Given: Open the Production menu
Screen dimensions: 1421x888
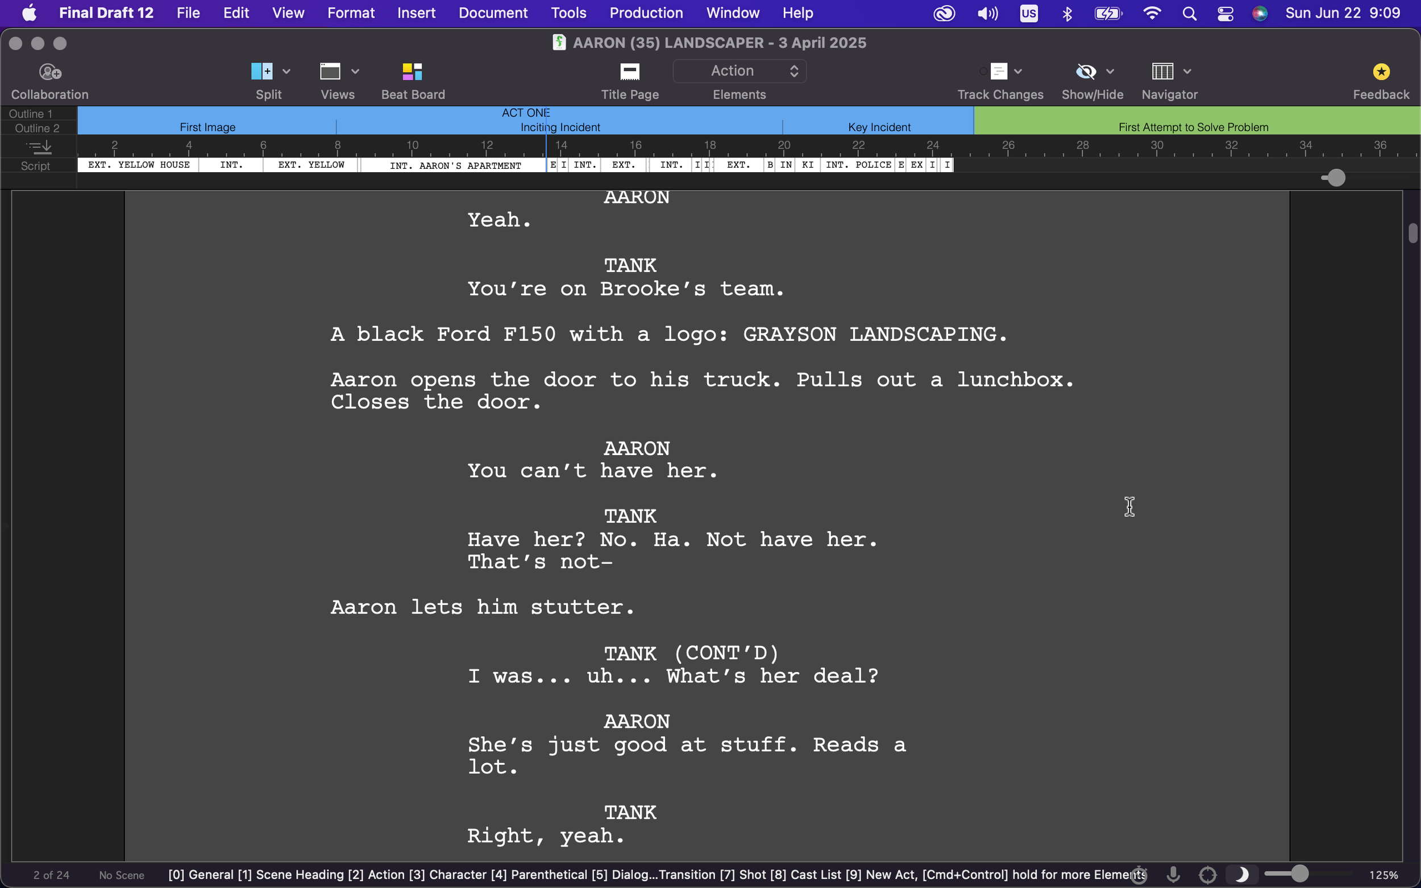Looking at the screenshot, I should tap(646, 13).
